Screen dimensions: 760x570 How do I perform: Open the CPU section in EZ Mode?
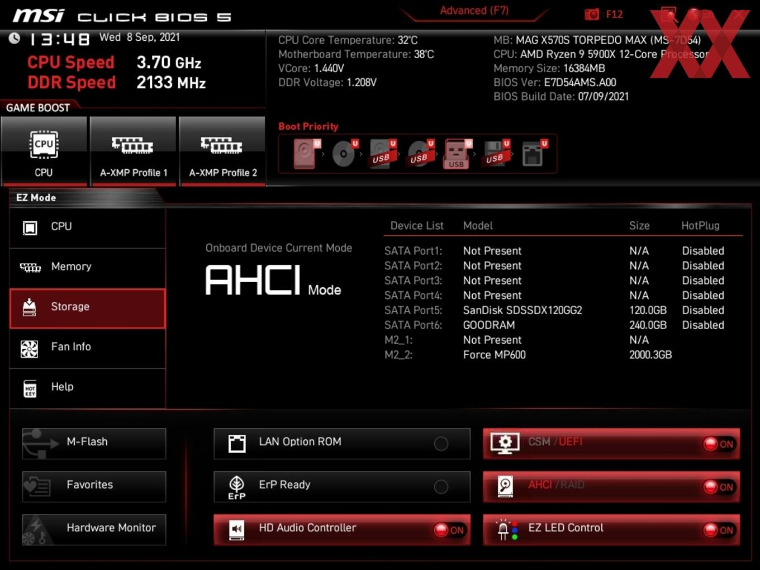tap(88, 227)
